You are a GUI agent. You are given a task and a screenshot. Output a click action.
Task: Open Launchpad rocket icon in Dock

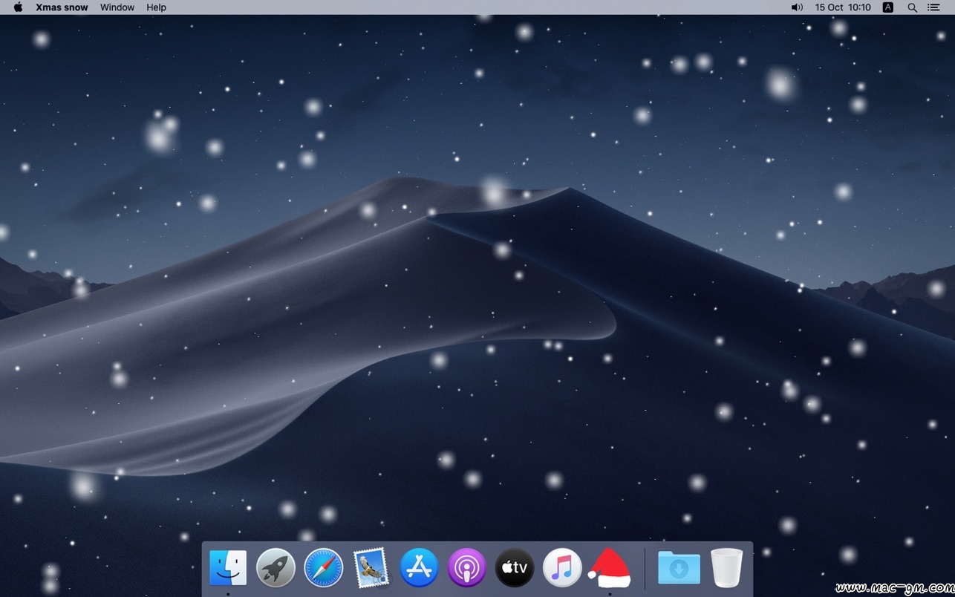point(276,568)
